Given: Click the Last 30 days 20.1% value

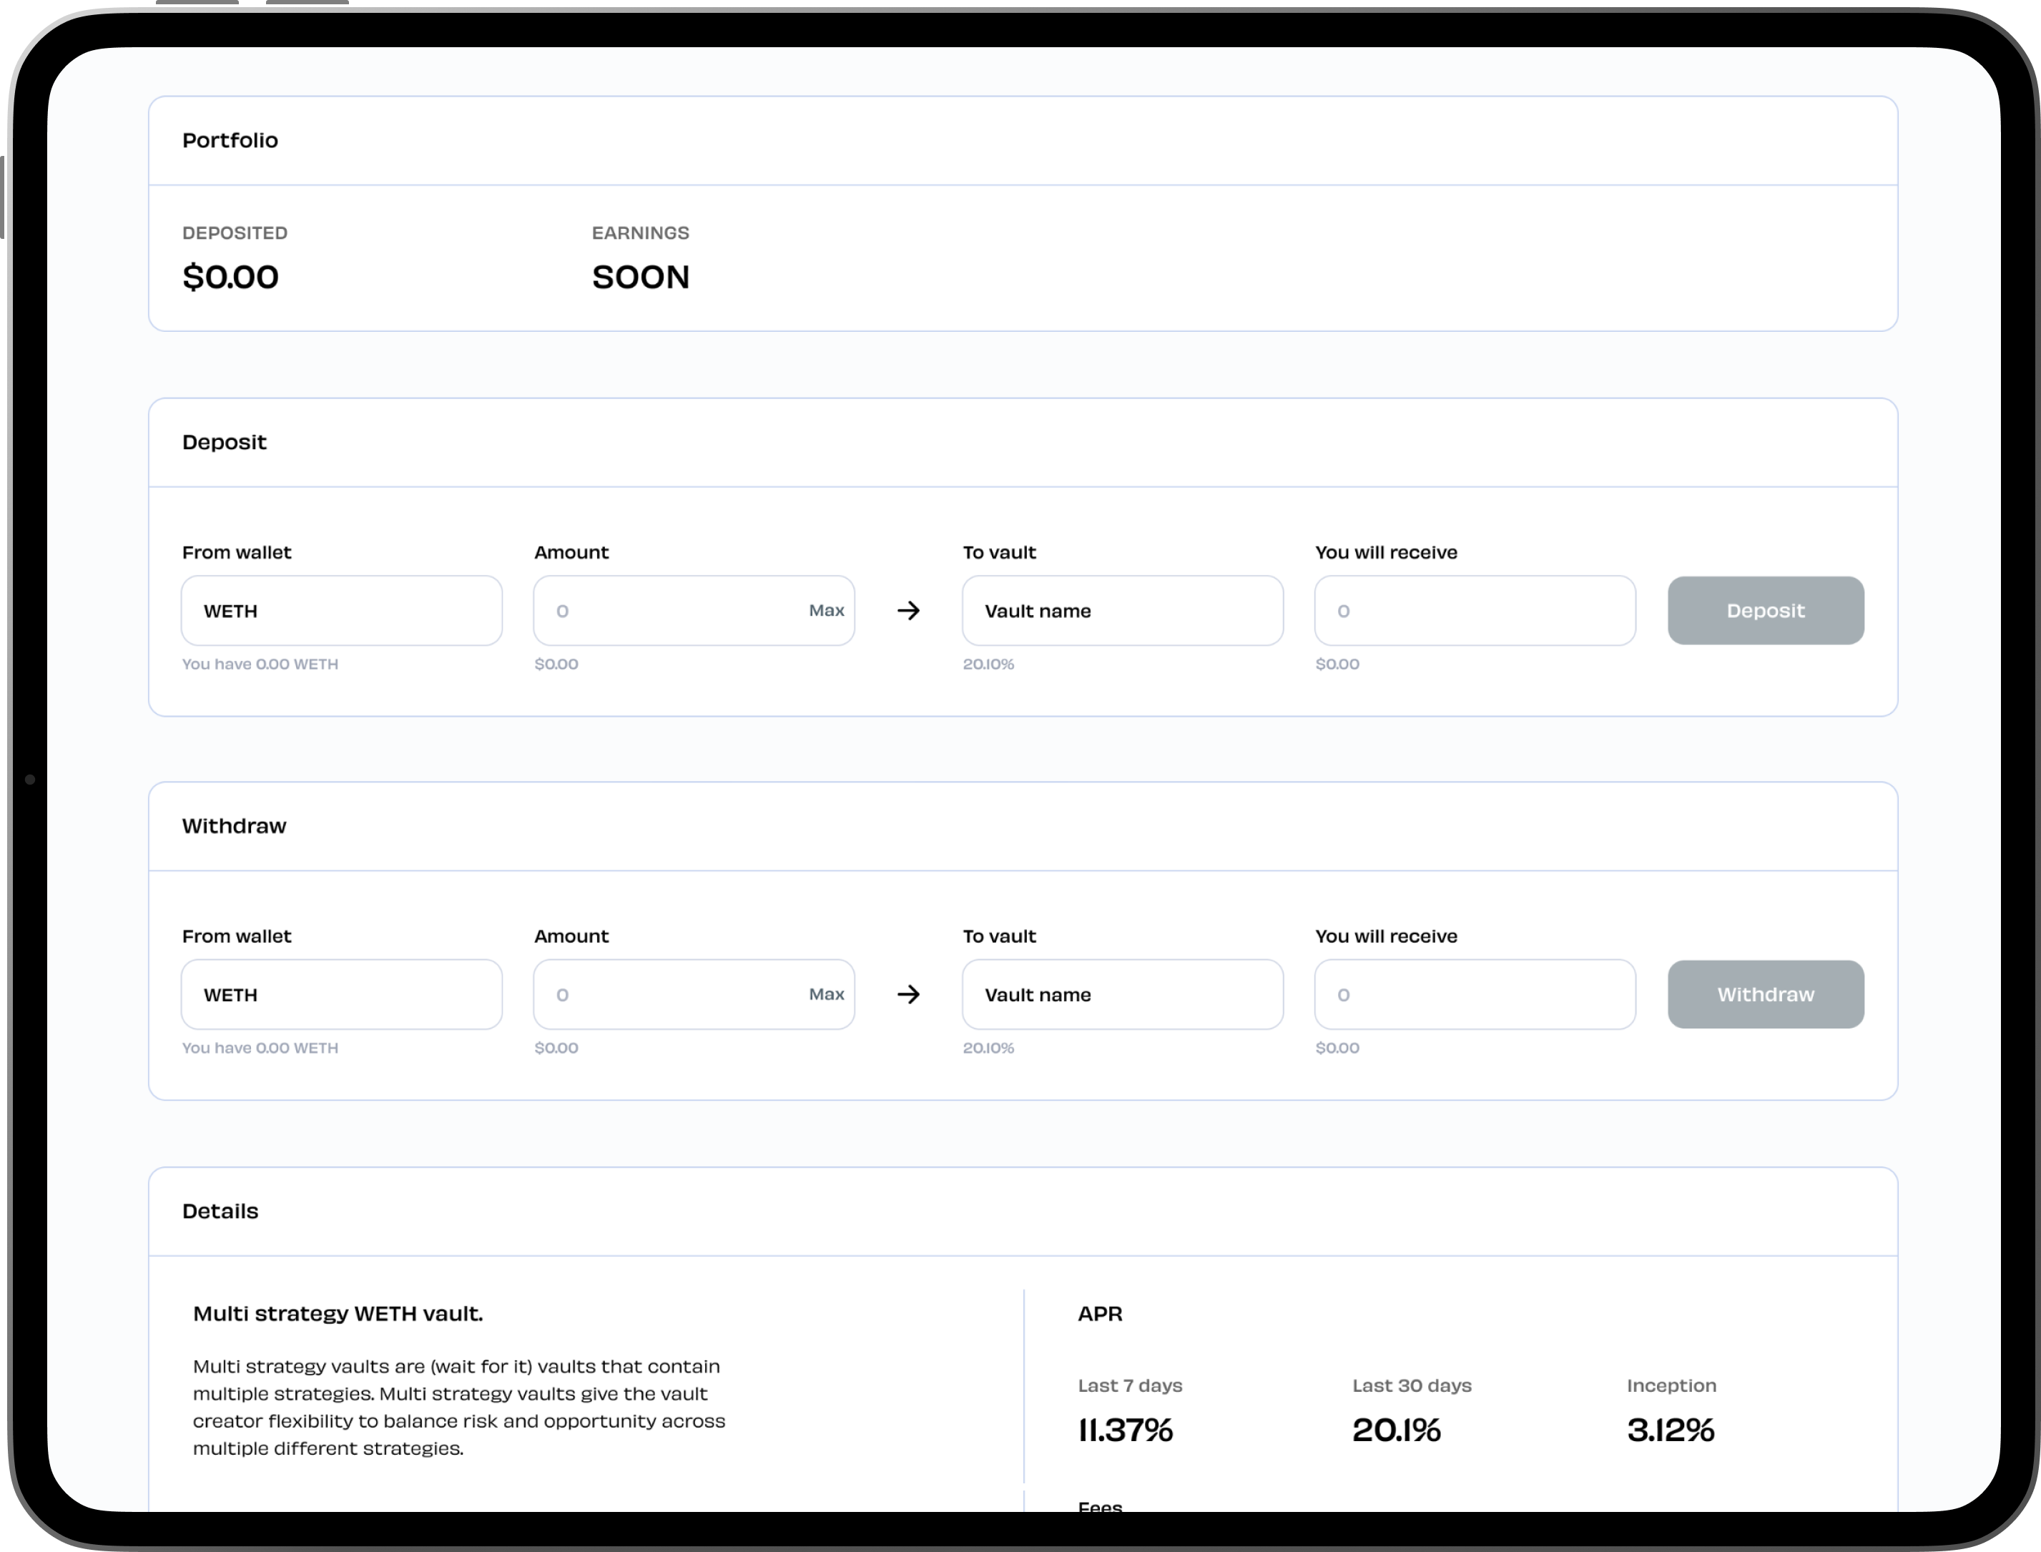Looking at the screenshot, I should pyautogui.click(x=1395, y=1430).
